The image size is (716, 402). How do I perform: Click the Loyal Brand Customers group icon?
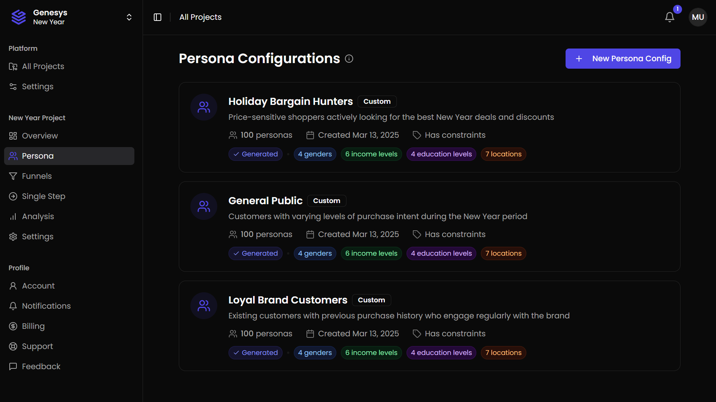click(x=204, y=306)
